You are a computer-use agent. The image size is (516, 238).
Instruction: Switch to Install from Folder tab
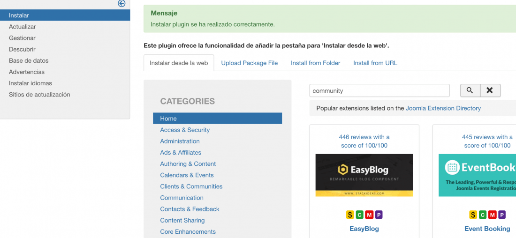click(316, 63)
